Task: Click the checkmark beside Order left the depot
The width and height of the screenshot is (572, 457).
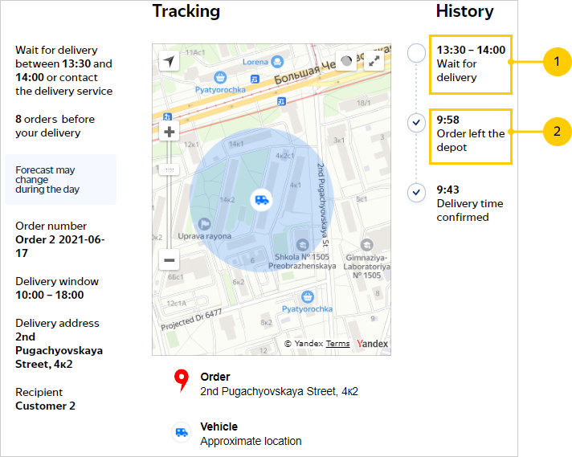Action: [416, 123]
